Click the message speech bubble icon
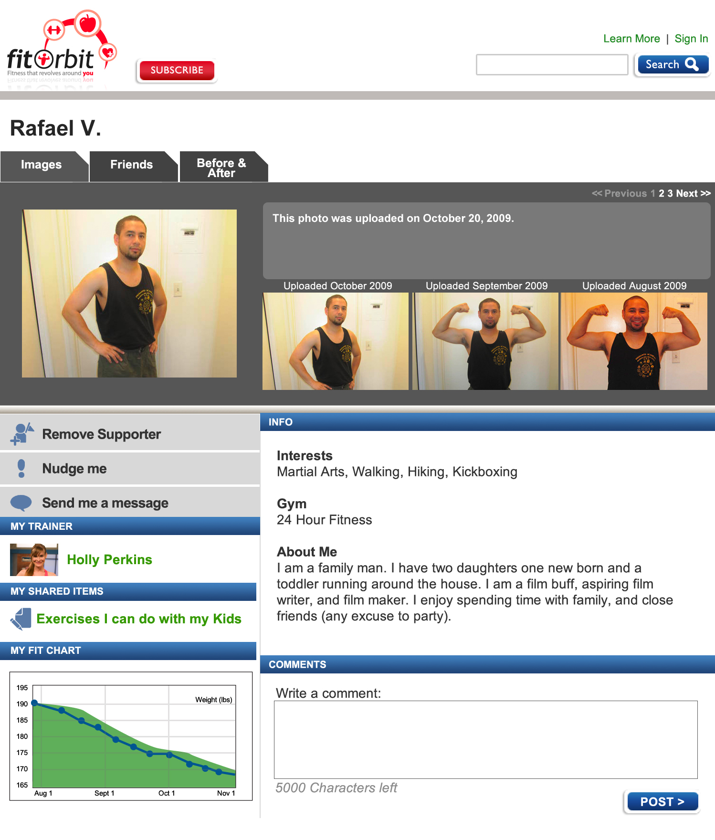The image size is (715, 840). [21, 503]
